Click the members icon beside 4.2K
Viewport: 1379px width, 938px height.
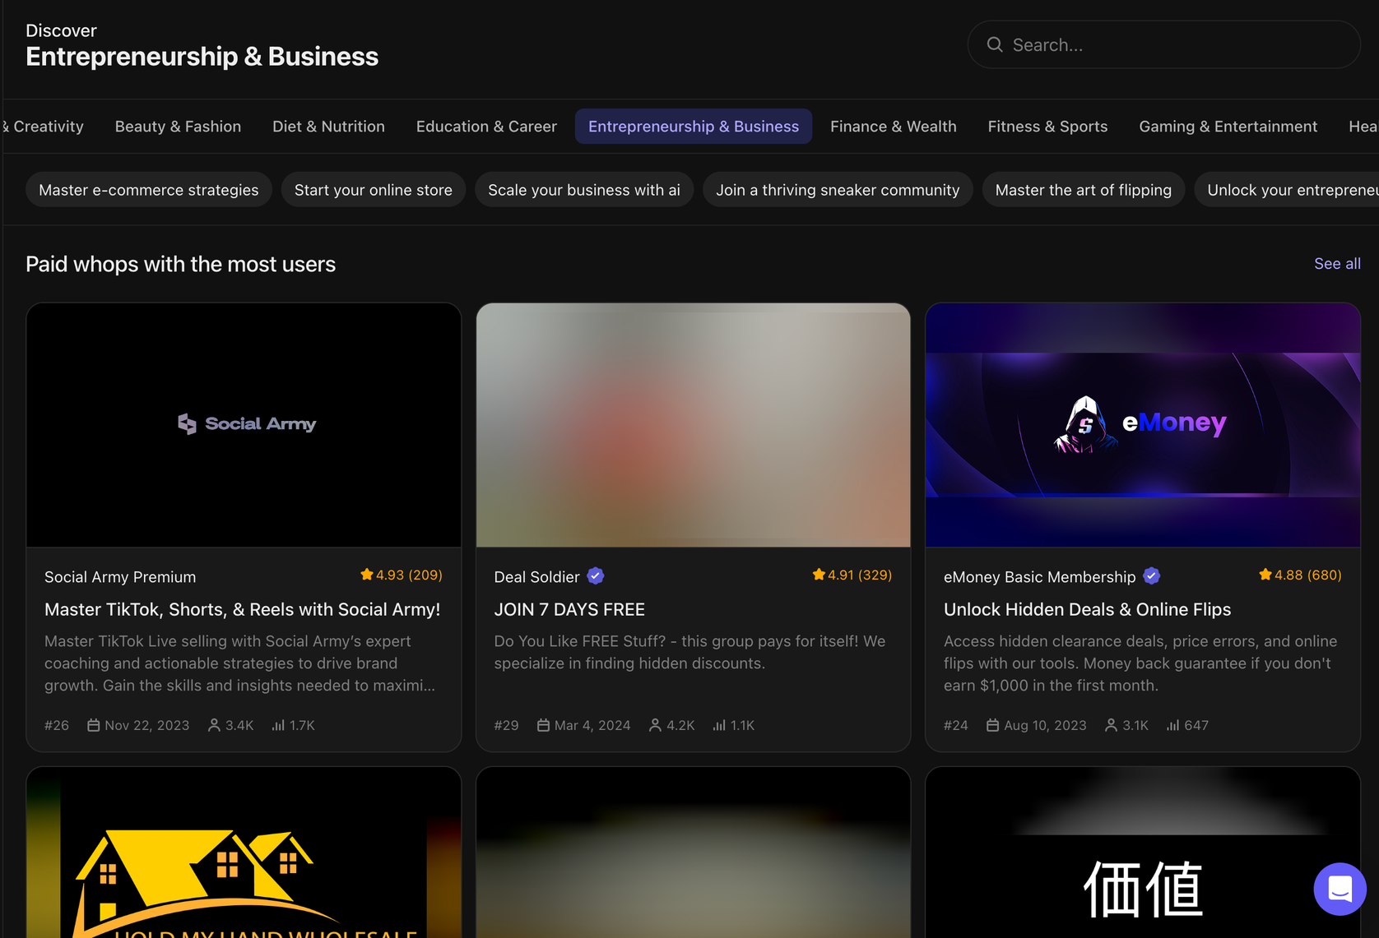pyautogui.click(x=655, y=725)
